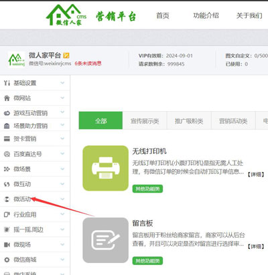Image resolution: width=268 pixels, height=275 pixels.
Task: Click the 微现场 video camera icon
Action: (x=7, y=245)
